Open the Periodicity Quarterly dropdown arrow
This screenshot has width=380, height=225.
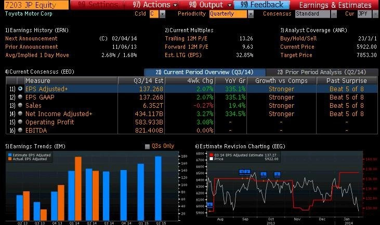[x=251, y=14]
